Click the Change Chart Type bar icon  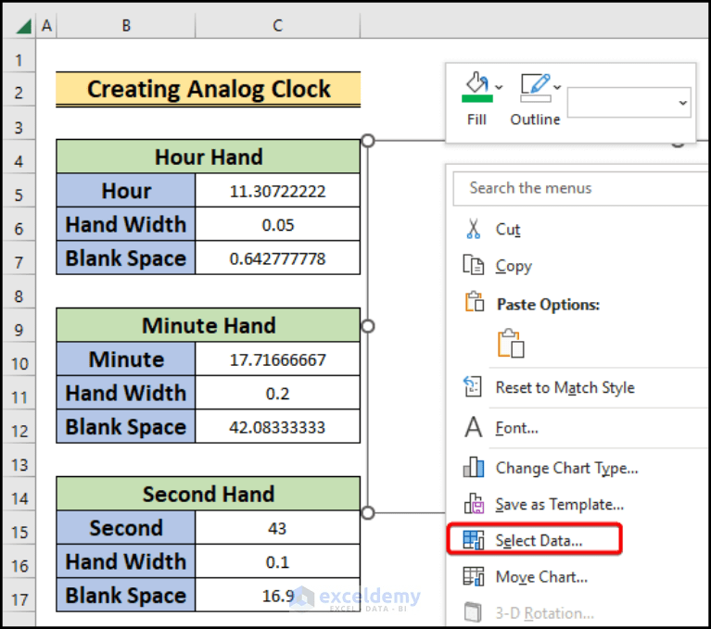click(x=474, y=467)
